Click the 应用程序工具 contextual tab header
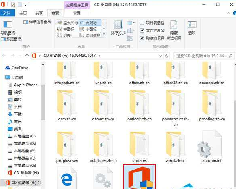236x189 pixels. (77, 5)
